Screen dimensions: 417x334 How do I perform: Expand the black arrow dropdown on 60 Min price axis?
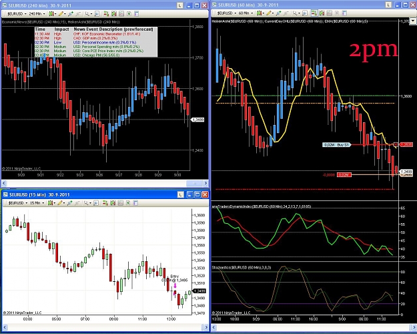click(x=413, y=21)
